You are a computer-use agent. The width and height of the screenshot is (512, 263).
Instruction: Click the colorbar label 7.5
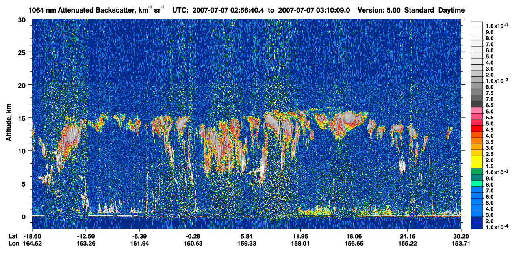(x=490, y=93)
